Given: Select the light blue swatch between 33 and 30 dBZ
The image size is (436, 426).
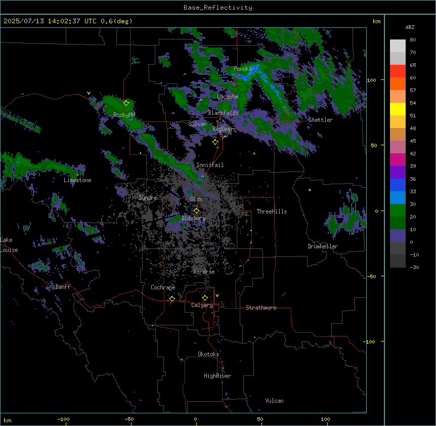Looking at the screenshot, I should pos(398,198).
